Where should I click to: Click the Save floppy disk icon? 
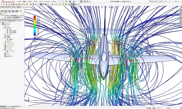tap(70, 2)
